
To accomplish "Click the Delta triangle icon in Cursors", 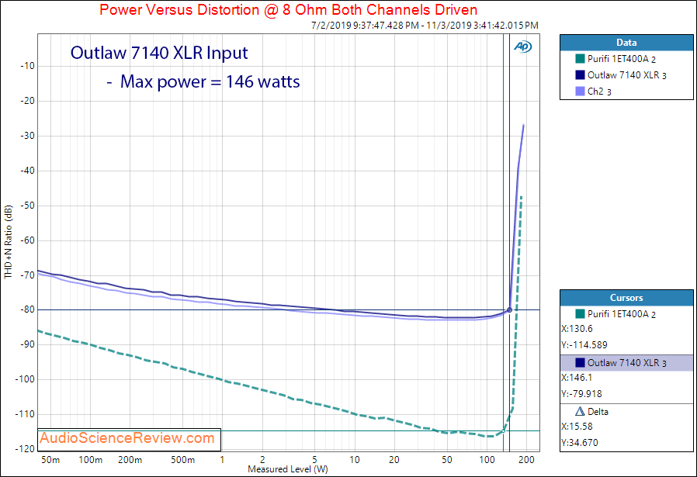I will [580, 411].
